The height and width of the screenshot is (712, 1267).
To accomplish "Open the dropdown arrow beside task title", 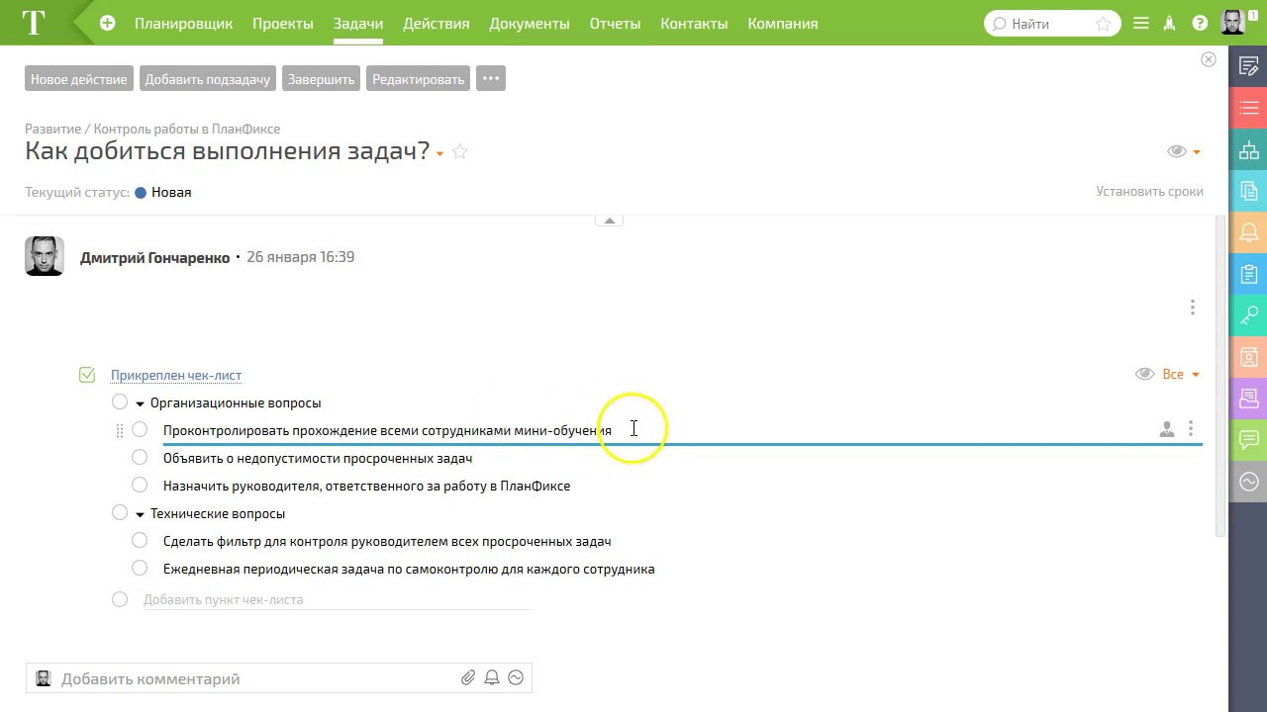I will tap(439, 154).
